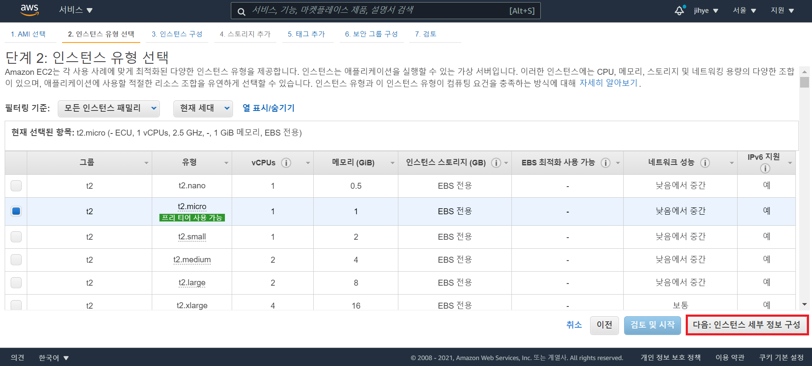Open the 자세히 알아보기 link
The height and width of the screenshot is (366, 812).
[x=609, y=83]
